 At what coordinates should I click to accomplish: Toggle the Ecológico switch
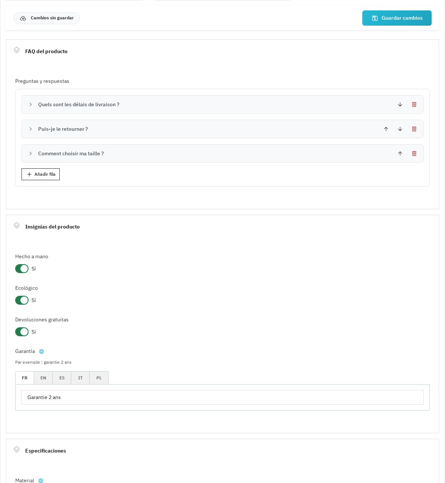click(x=22, y=300)
